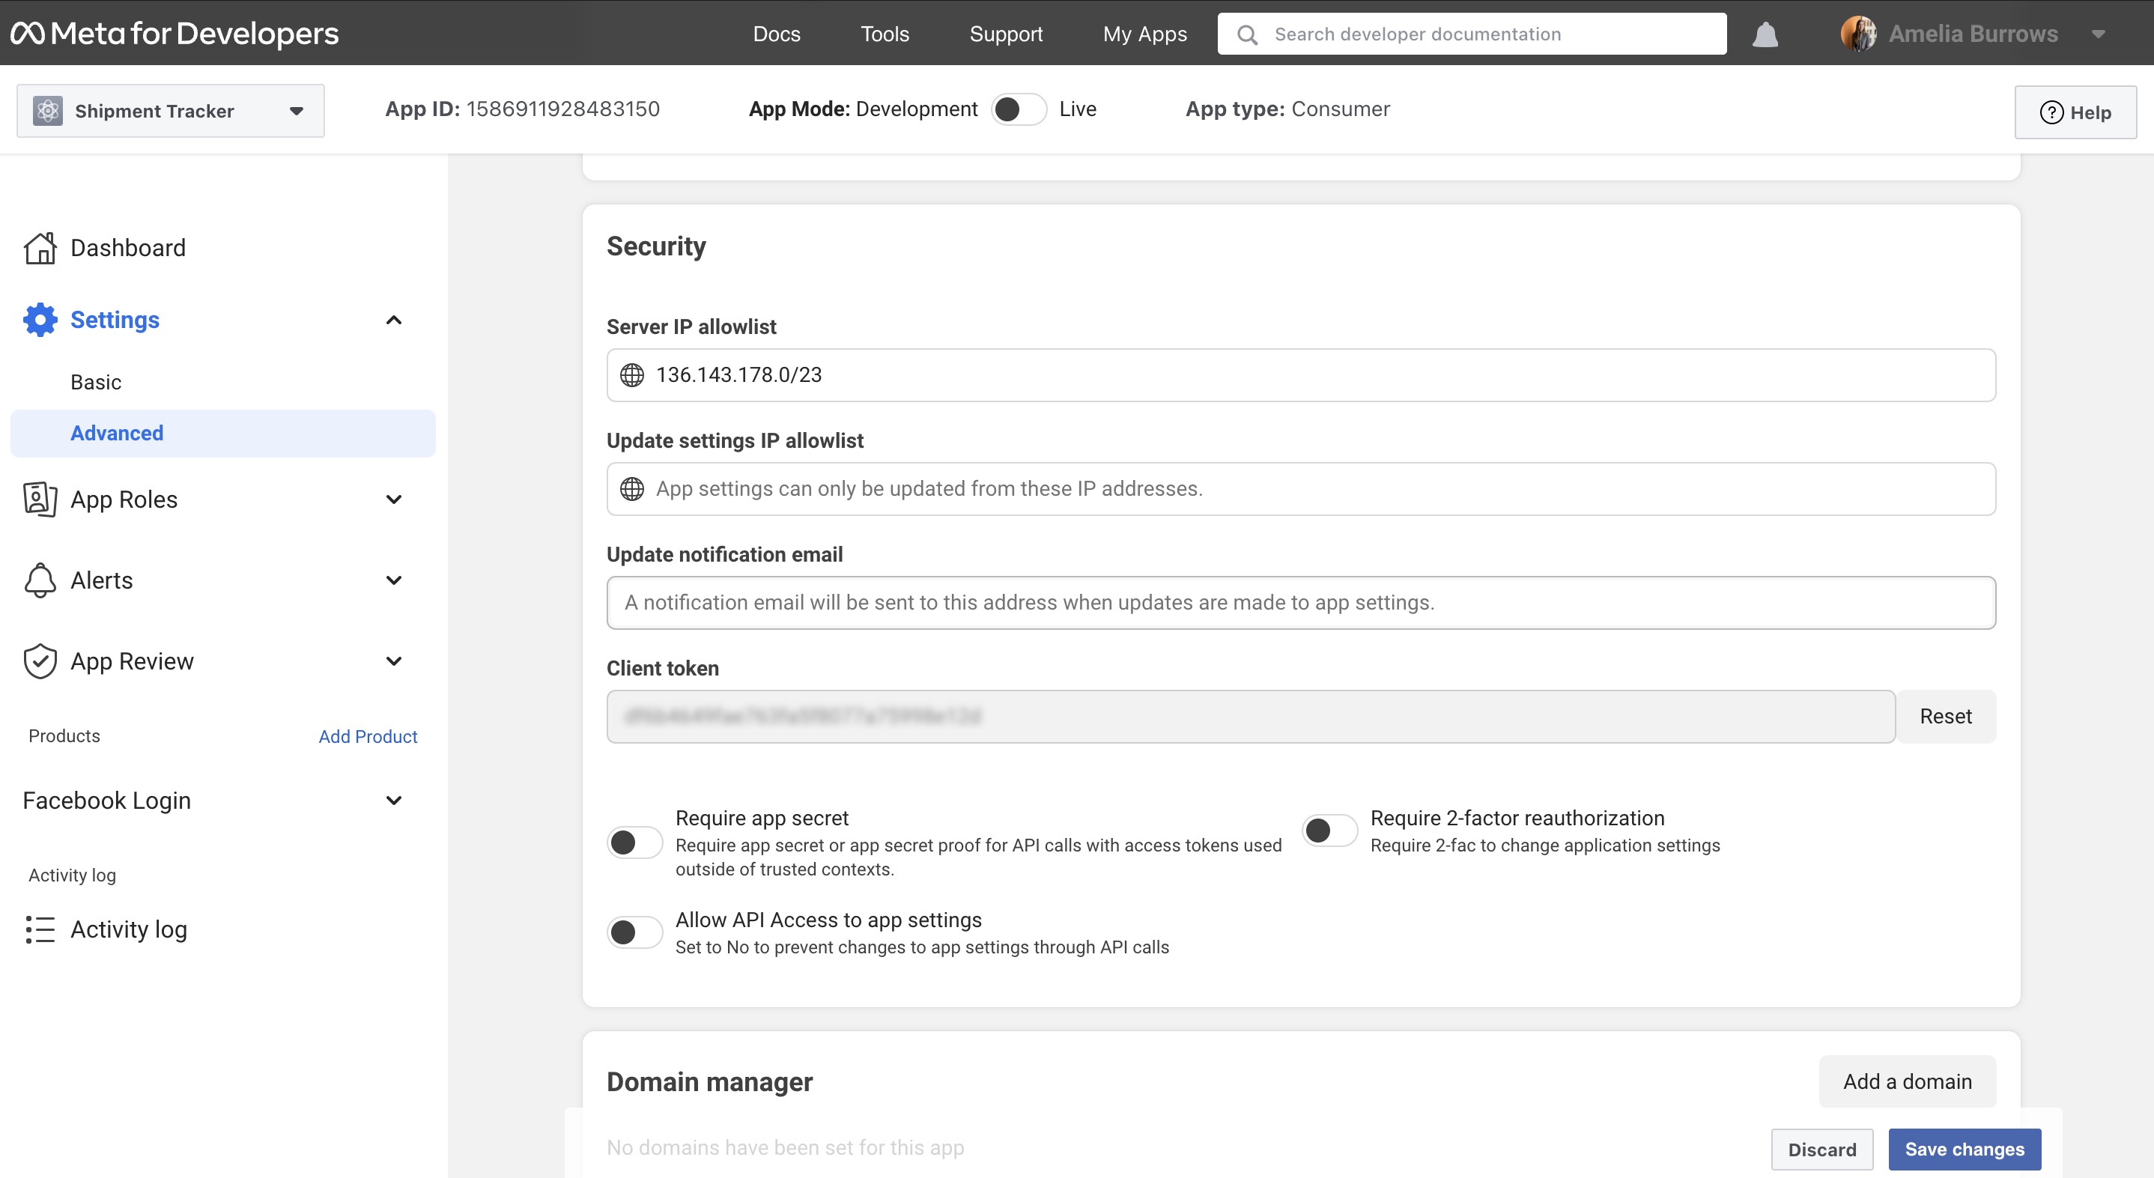Collapse the Settings section

[393, 319]
